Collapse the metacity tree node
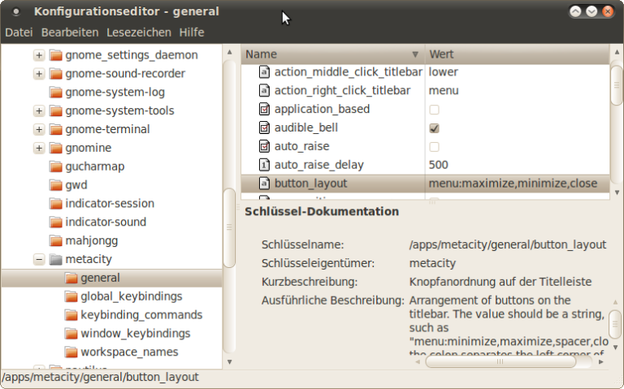 pyautogui.click(x=39, y=259)
